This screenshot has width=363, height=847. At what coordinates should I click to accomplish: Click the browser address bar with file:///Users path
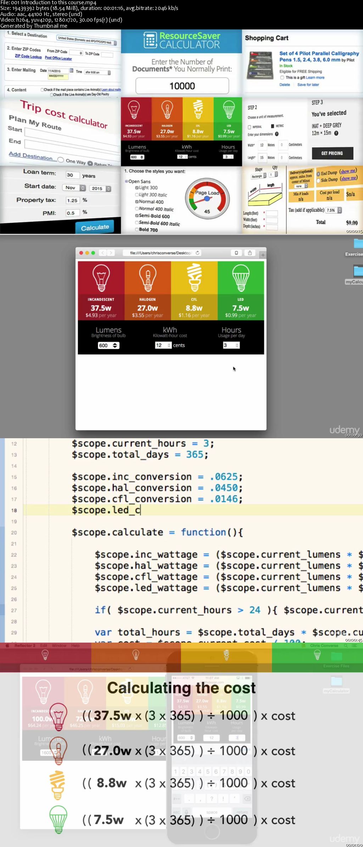tap(162, 253)
